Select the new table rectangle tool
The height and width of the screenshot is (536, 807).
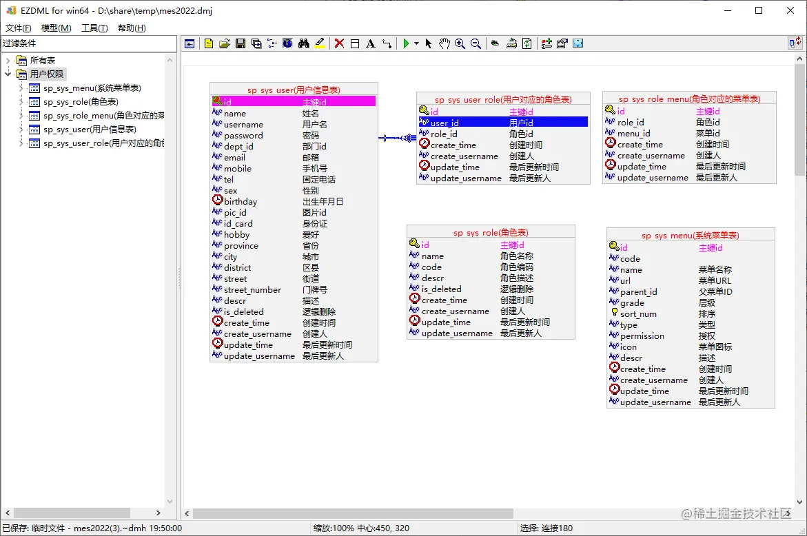[355, 43]
